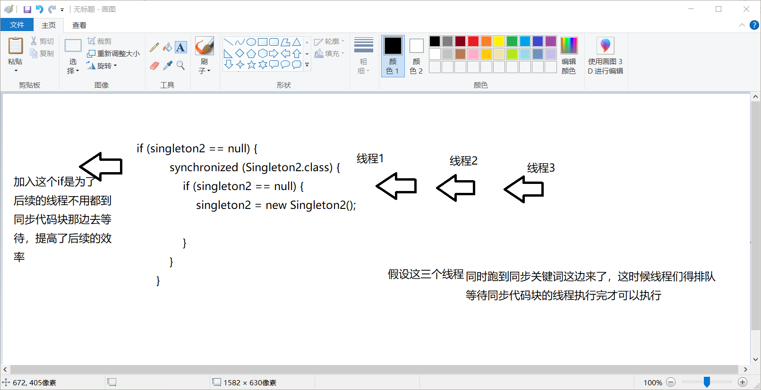The width and height of the screenshot is (761, 390).
Task: Click the zoom out minus button
Action: [x=671, y=382]
